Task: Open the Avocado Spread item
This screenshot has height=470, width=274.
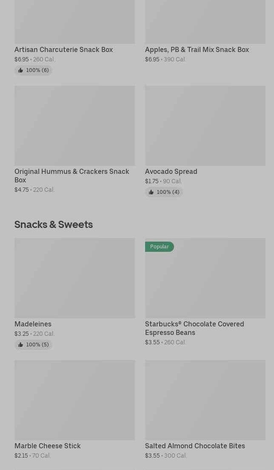Action: pos(171,171)
